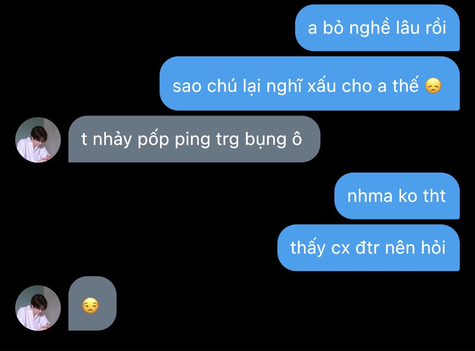Open profile avatar beside unamused emoji message
This screenshot has width=475, height=351.
tap(38, 308)
